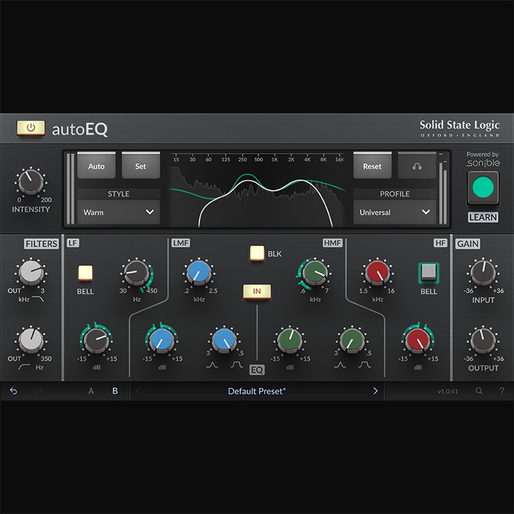Toggle the autoEQ power bypass button
The height and width of the screenshot is (514, 514).
tap(31, 128)
